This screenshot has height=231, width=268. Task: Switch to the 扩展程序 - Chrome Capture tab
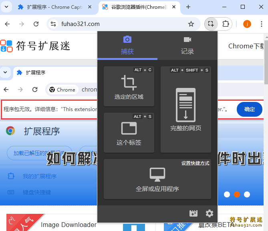point(55,7)
